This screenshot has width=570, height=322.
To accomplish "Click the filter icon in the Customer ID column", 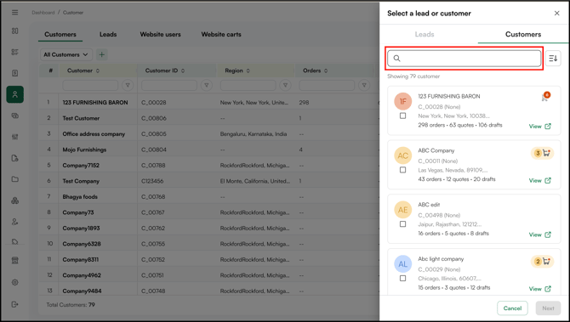I will coord(207,85).
